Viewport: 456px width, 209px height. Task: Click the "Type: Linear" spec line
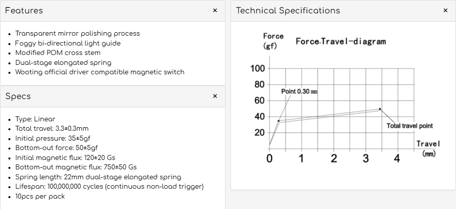click(x=35, y=119)
